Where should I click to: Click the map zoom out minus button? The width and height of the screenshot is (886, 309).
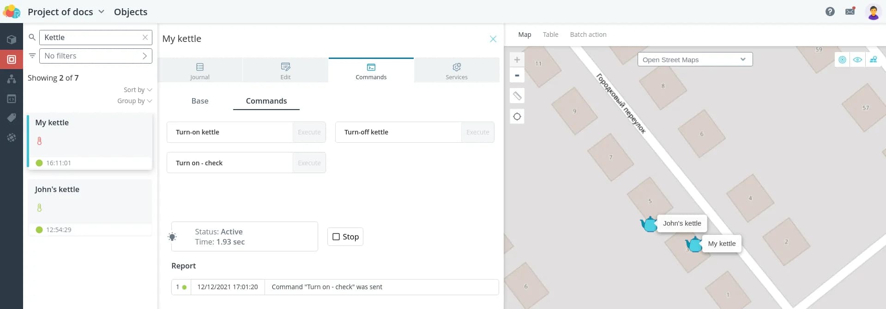[x=517, y=76]
